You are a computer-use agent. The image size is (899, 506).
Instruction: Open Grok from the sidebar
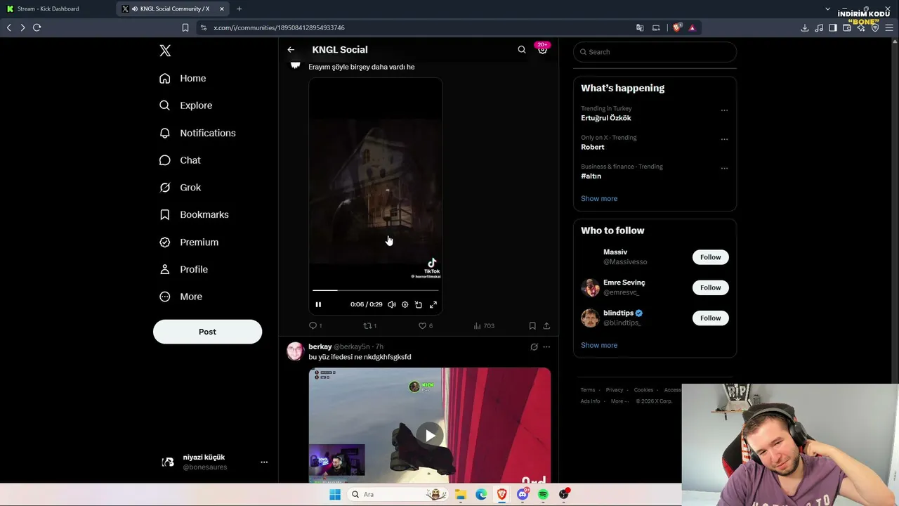[180, 188]
